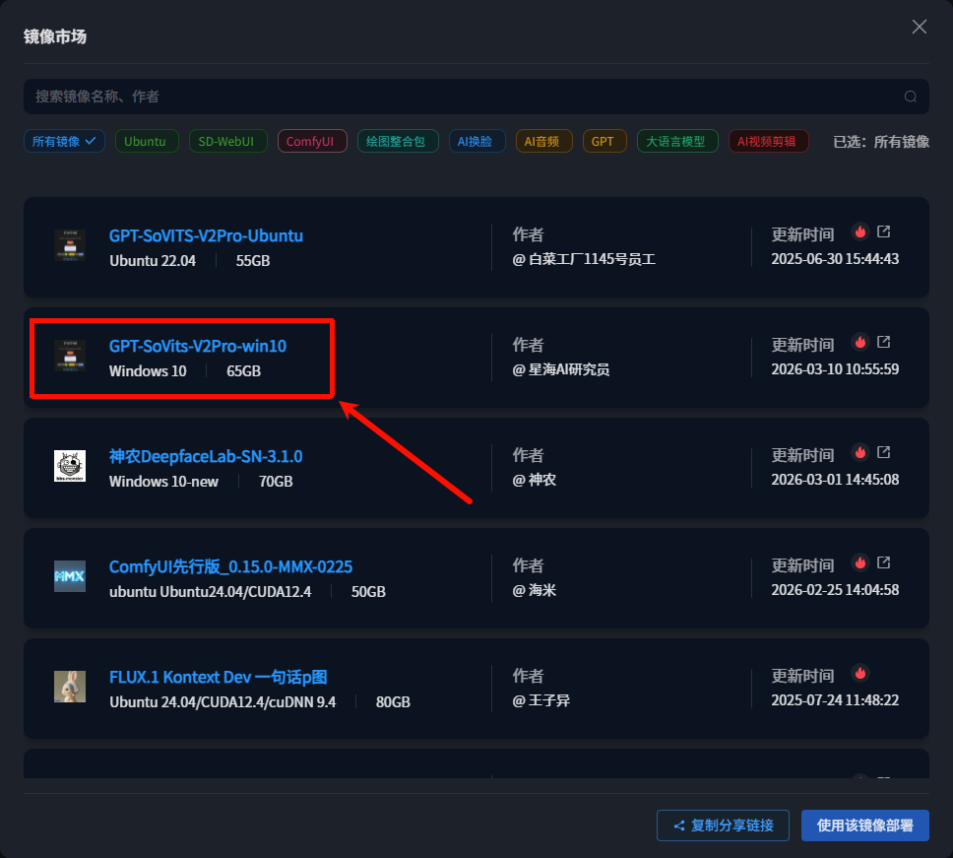
Task: Select 神农DeepfaceLab-SN-3.1.0 image title
Action: click(206, 456)
